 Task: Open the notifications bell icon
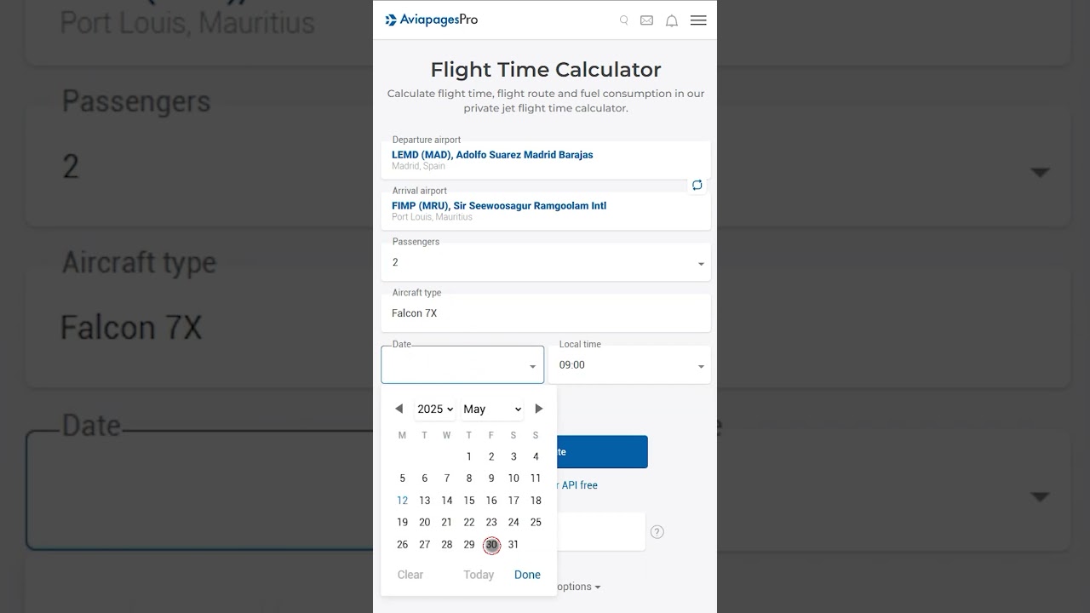(x=672, y=20)
